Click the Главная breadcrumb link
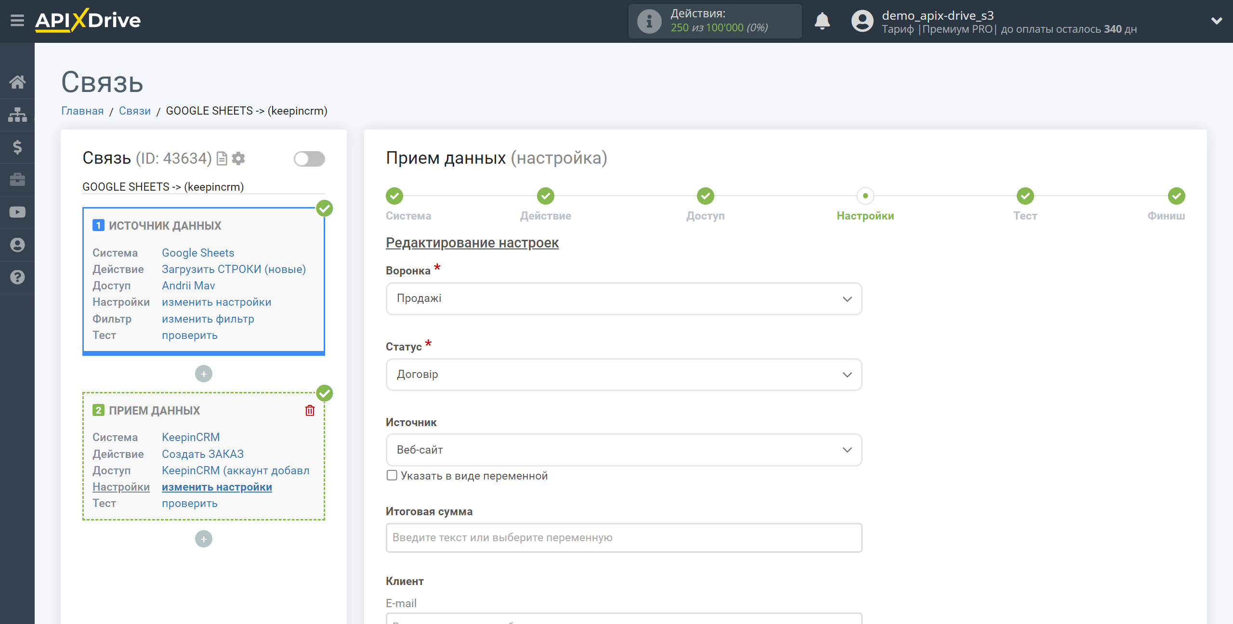The image size is (1233, 624). tap(82, 111)
